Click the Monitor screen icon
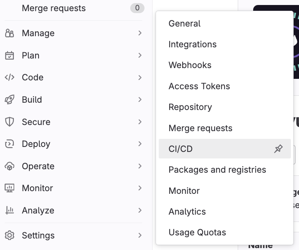This screenshot has height=250, width=299. tap(9, 188)
